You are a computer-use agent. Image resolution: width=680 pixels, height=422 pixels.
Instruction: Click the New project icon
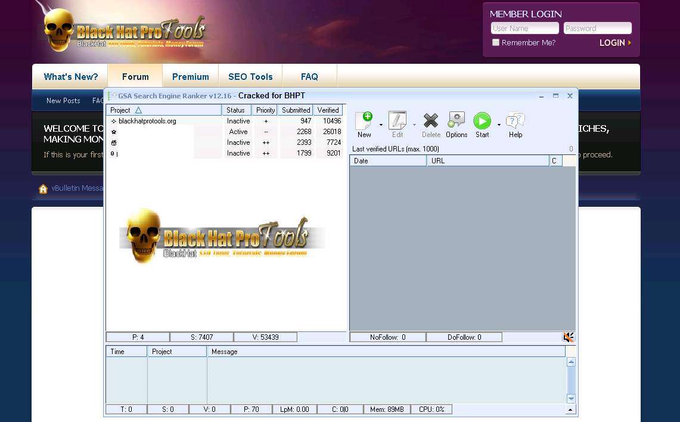point(364,120)
